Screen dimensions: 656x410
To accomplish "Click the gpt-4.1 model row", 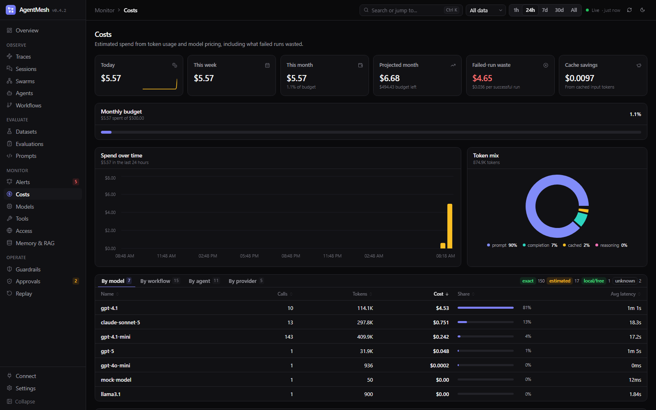I will pyautogui.click(x=371, y=308).
